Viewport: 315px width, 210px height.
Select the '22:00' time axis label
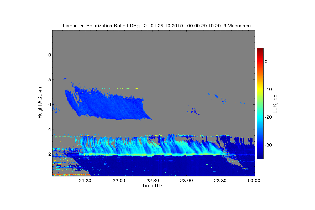pos(119,181)
